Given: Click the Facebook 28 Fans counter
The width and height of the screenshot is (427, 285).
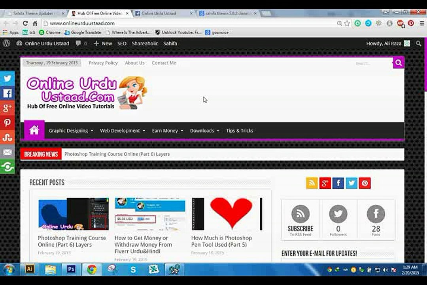Looking at the screenshot, I should [376, 220].
